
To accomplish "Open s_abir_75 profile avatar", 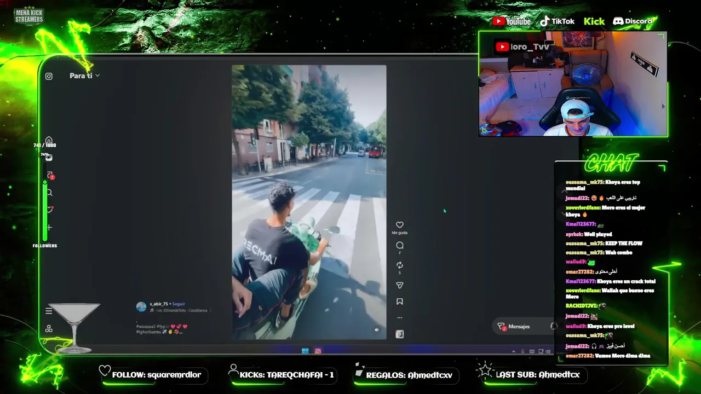I will [141, 307].
